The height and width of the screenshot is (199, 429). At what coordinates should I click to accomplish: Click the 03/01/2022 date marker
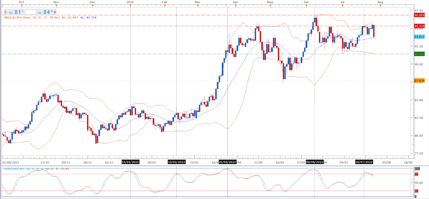pos(130,162)
